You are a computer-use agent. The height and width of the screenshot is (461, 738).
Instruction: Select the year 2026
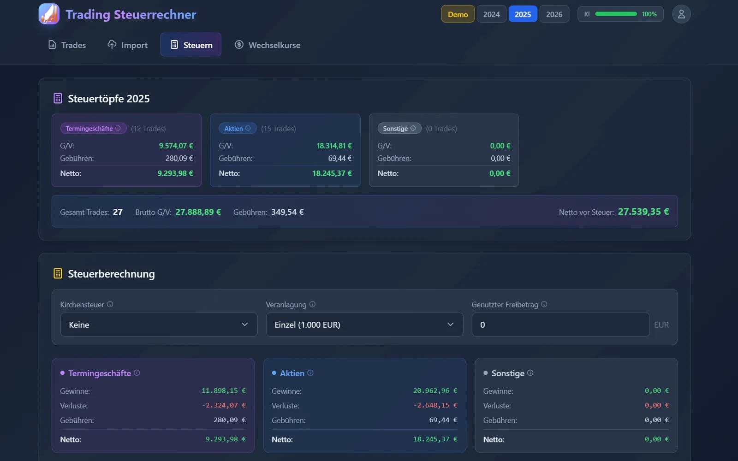pos(554,14)
